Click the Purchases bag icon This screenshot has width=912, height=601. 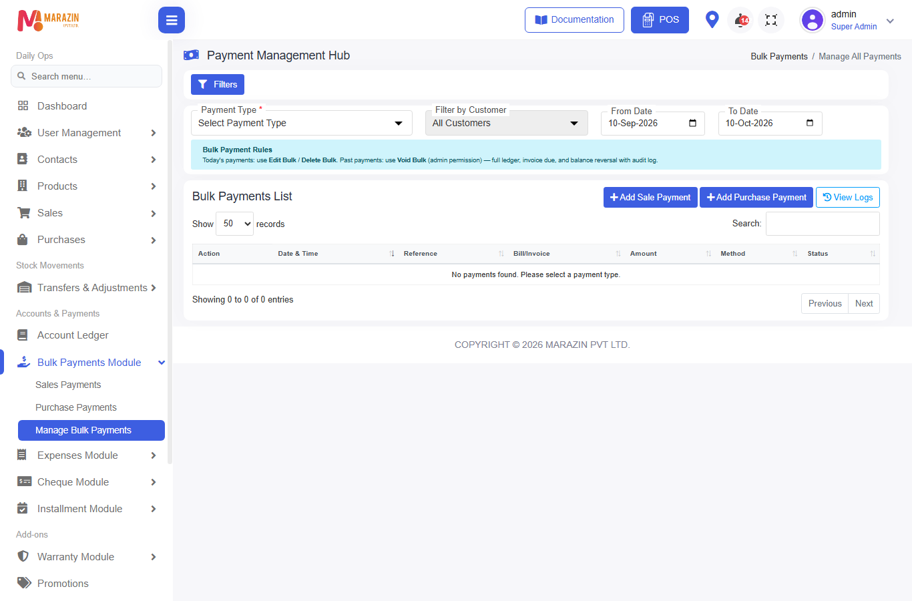(x=23, y=239)
